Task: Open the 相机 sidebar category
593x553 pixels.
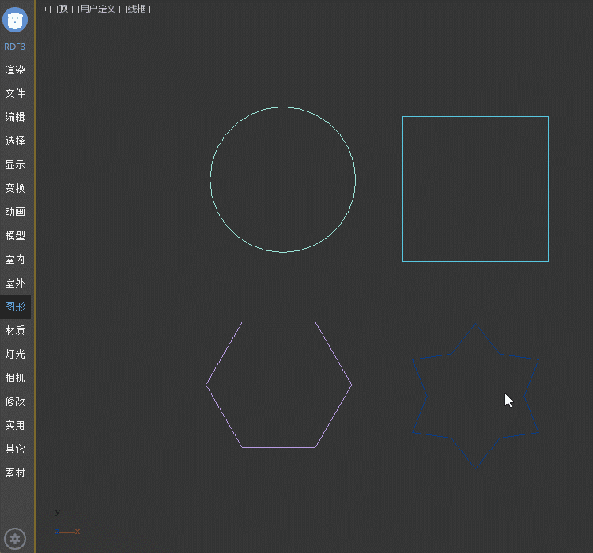Action: click(15, 378)
